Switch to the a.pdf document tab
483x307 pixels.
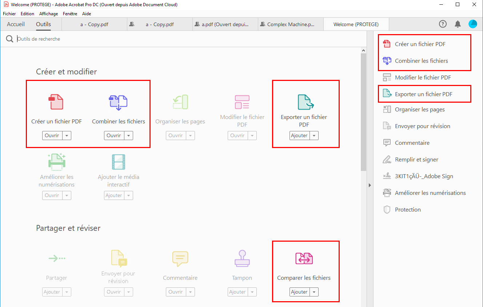(x=225, y=24)
